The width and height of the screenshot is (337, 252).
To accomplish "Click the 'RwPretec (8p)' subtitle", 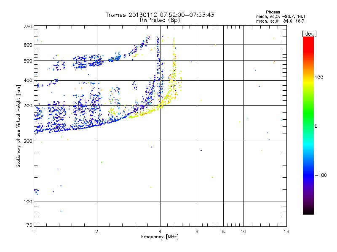I will (160, 20).
